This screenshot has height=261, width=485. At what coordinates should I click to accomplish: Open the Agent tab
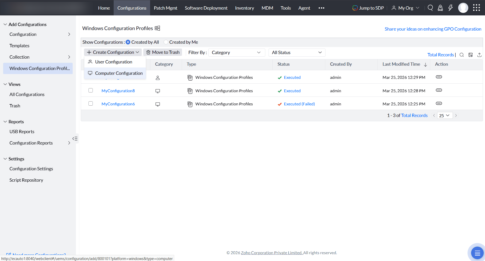pos(304,8)
